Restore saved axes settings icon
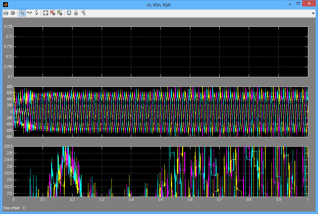318x214 pixels. point(60,13)
